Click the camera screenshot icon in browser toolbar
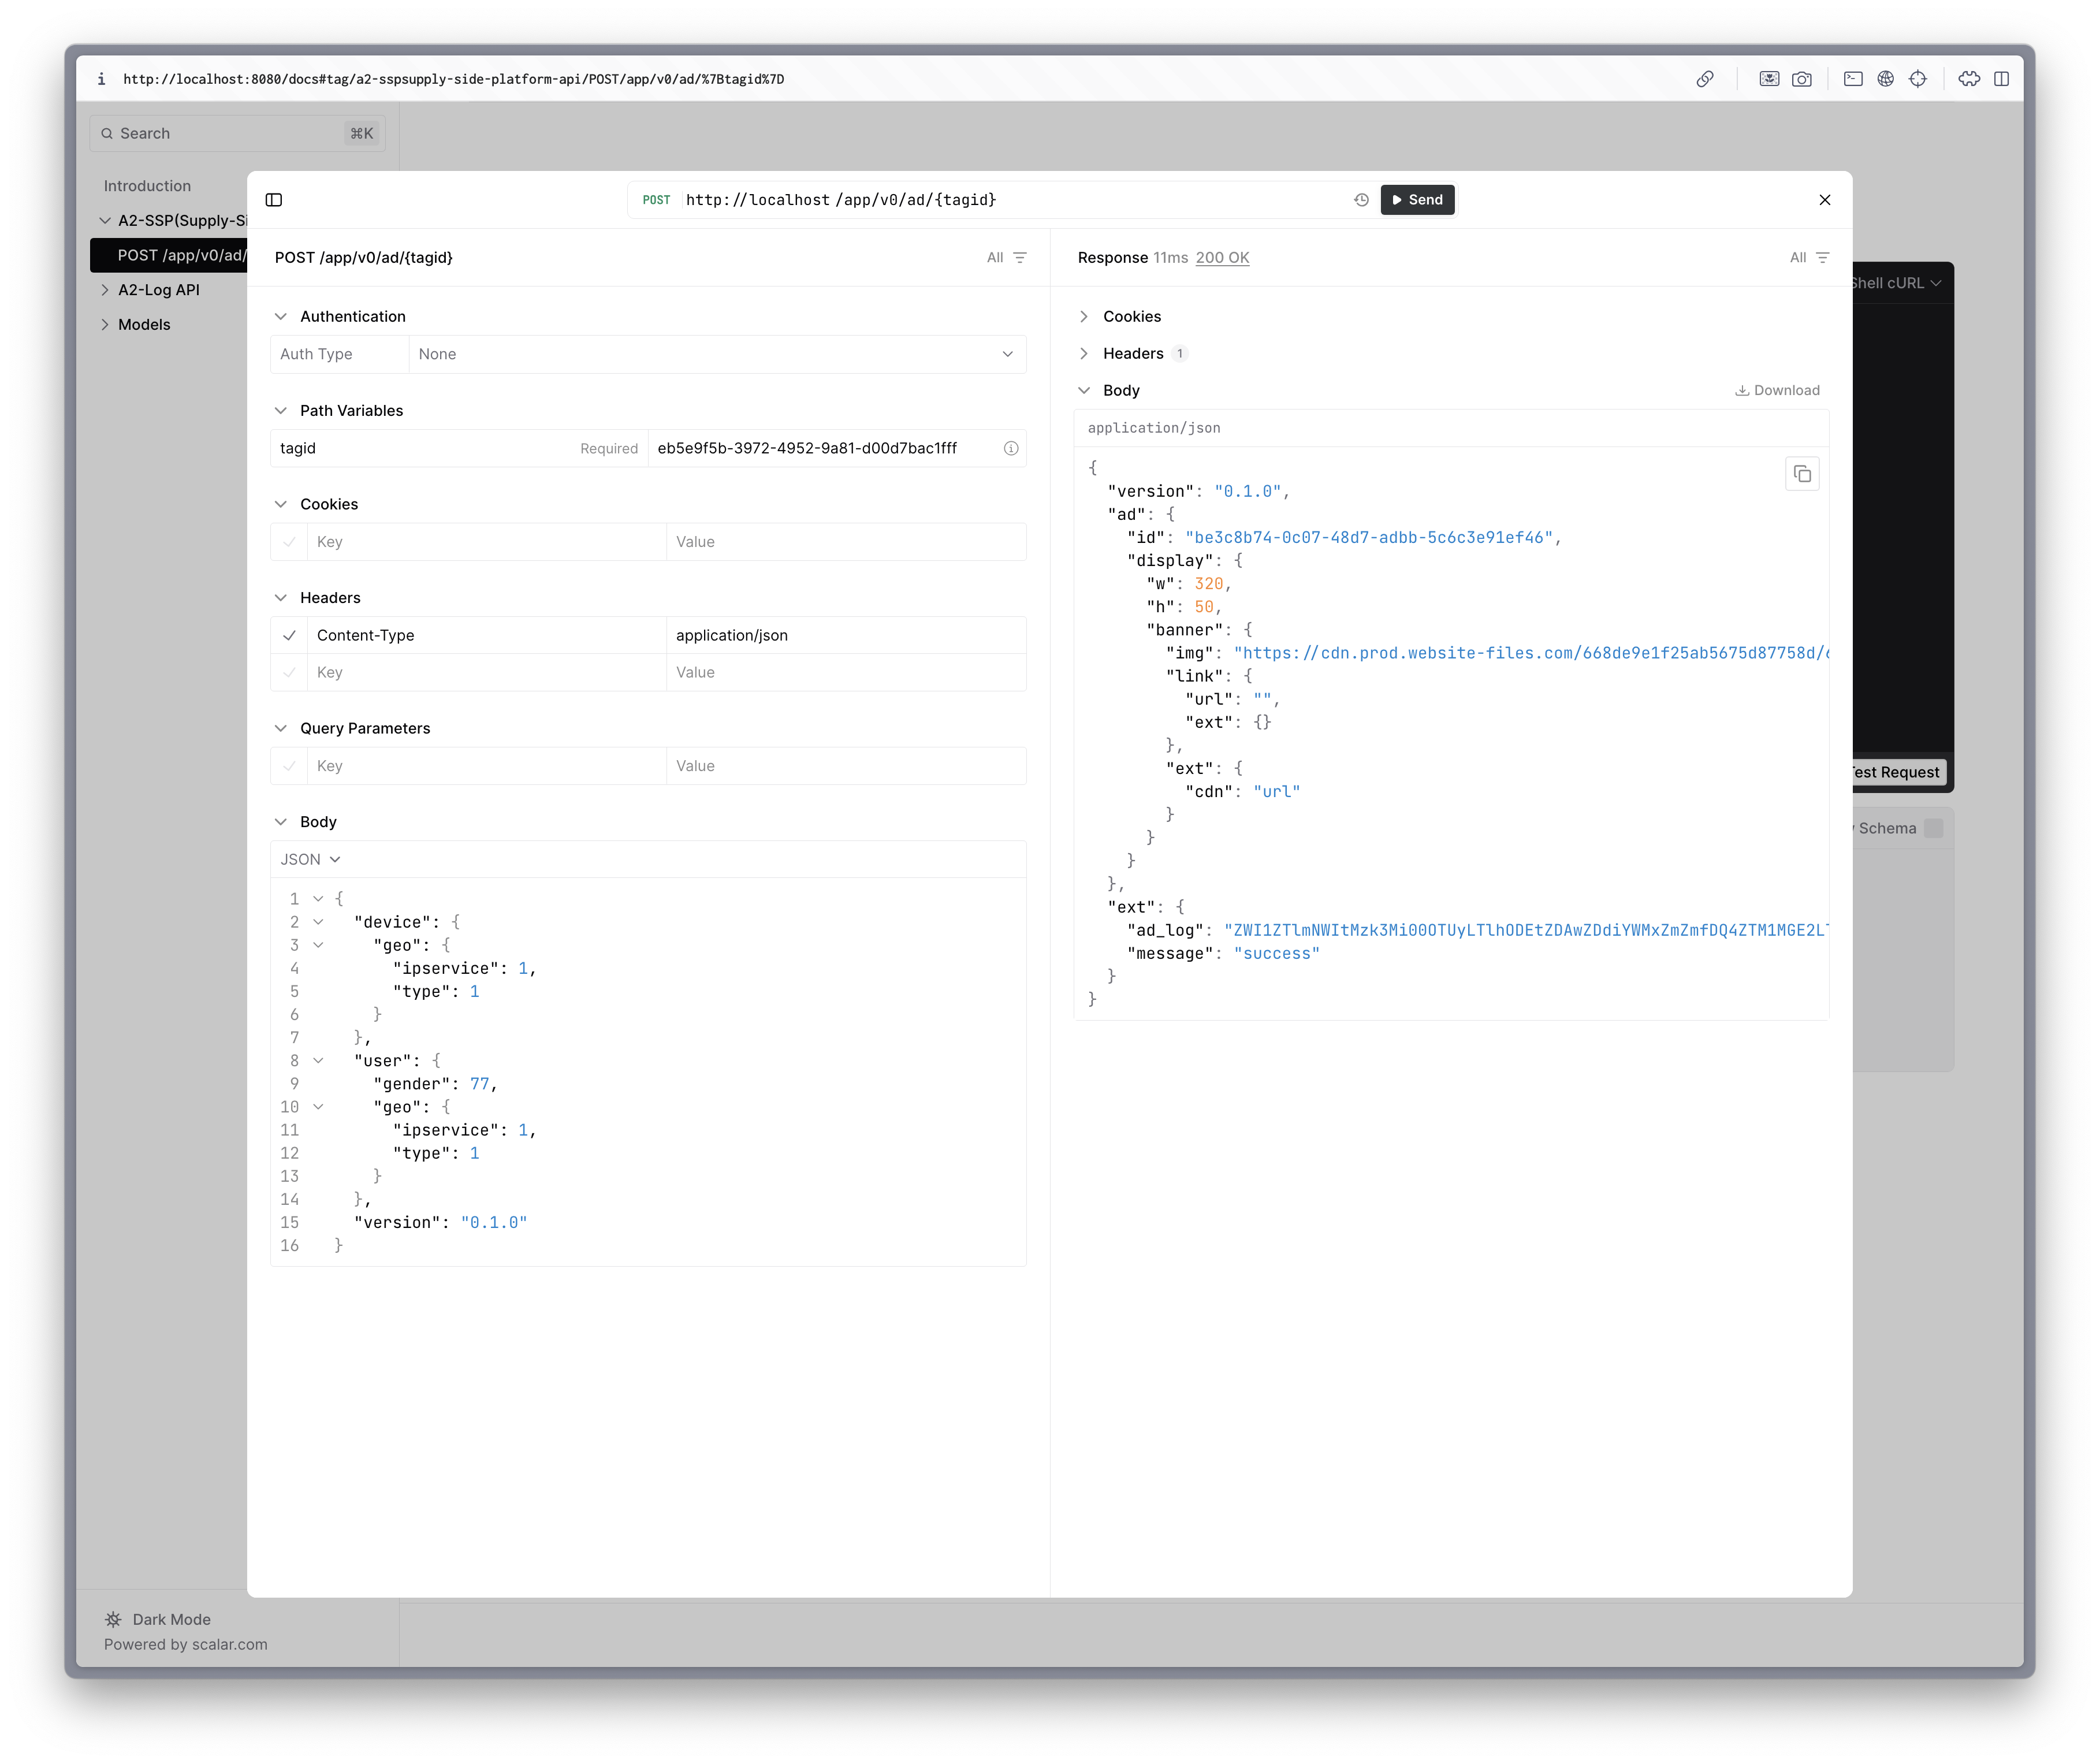The width and height of the screenshot is (2100, 1764). pos(1802,79)
